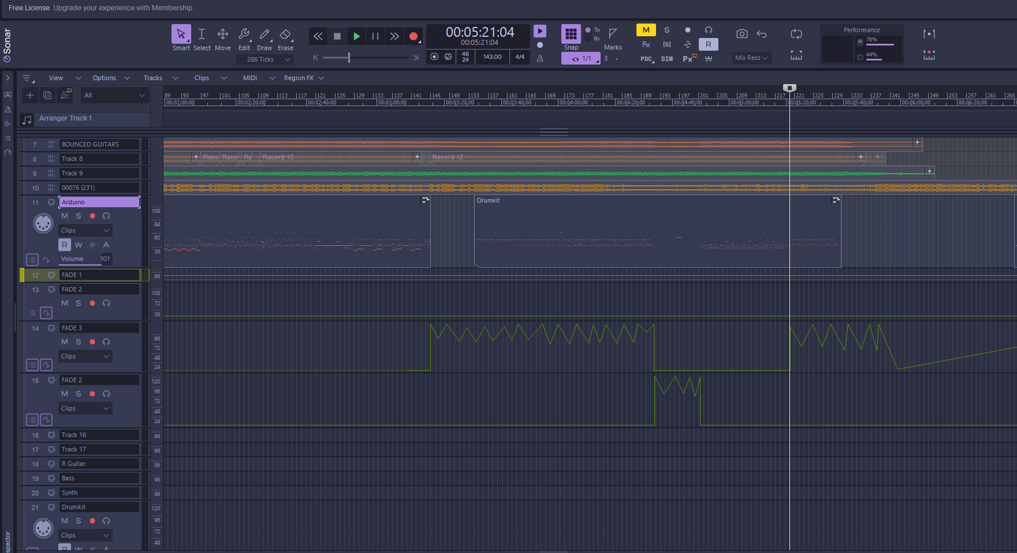Click the duplicate track icon
This screenshot has width=1017, height=553.
(47, 95)
